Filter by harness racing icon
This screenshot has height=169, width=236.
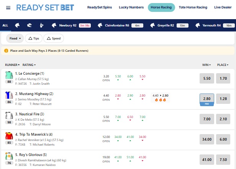pos(41,25)
